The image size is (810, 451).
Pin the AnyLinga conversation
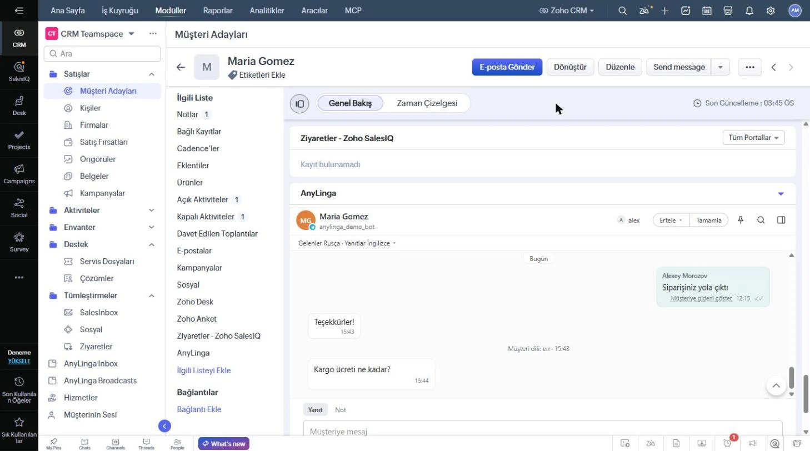[x=741, y=220]
